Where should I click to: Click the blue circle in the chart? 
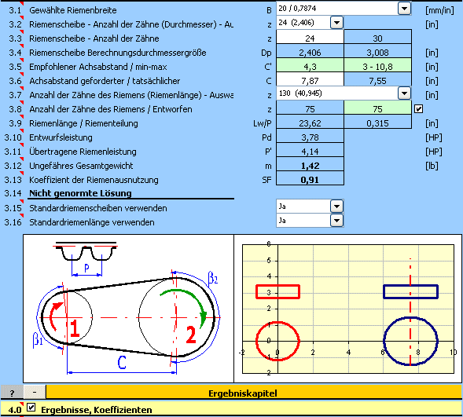(x=410, y=341)
